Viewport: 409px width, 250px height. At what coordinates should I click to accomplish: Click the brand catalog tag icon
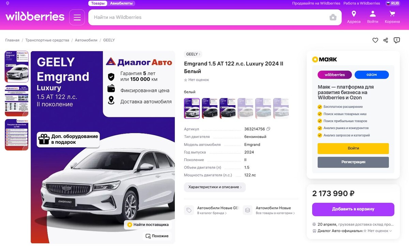pyautogui.click(x=189, y=210)
